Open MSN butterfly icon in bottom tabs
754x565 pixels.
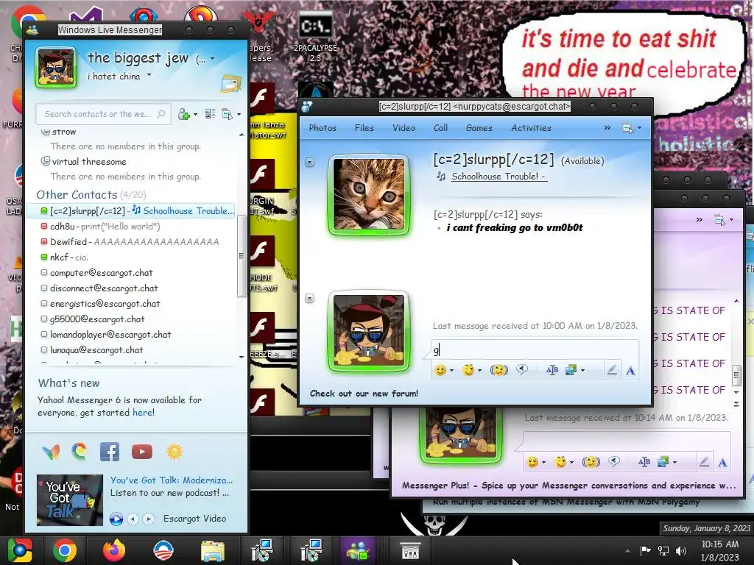pyautogui.click(x=51, y=452)
